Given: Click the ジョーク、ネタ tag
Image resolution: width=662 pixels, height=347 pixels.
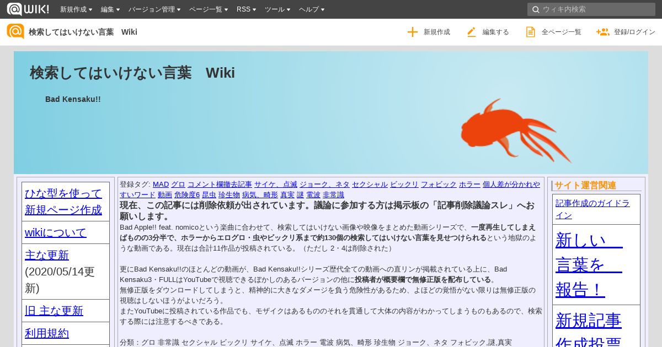Looking at the screenshot, I should point(324,185).
